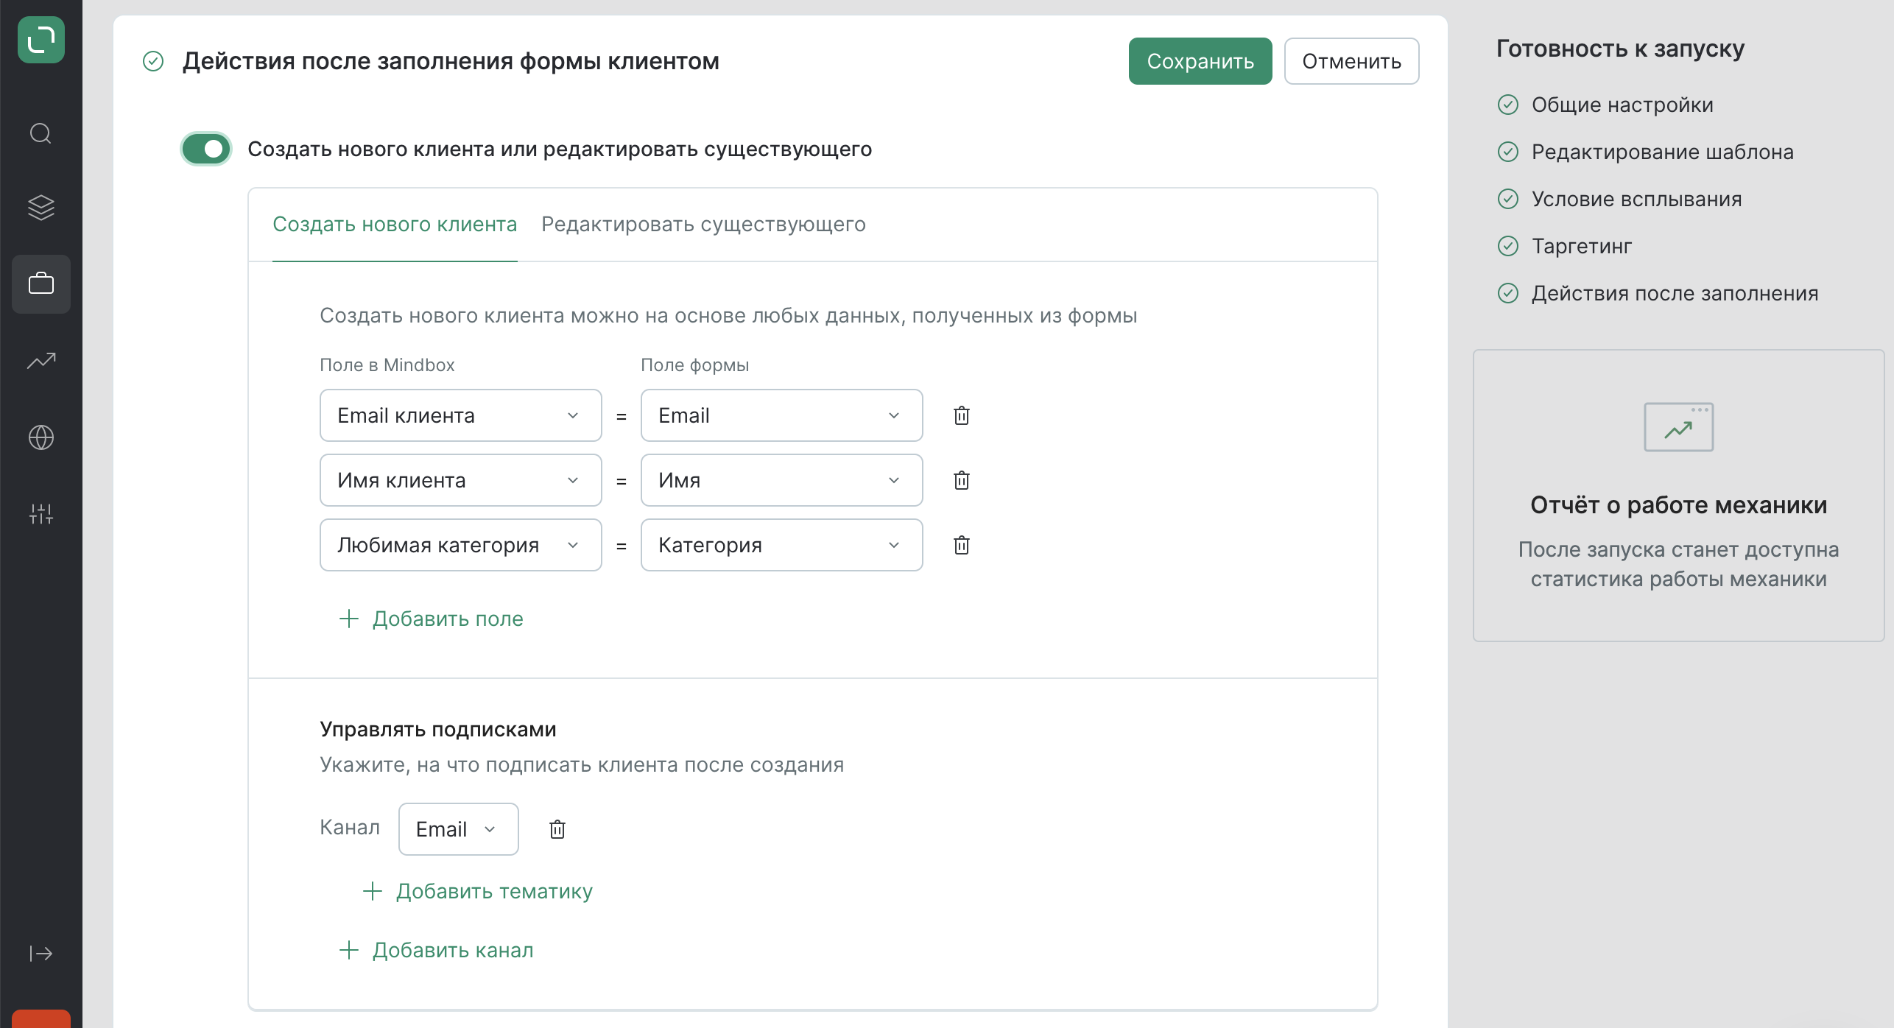1894x1028 pixels.
Task: Click the Отчёт о работе механики heading
Action: point(1679,505)
